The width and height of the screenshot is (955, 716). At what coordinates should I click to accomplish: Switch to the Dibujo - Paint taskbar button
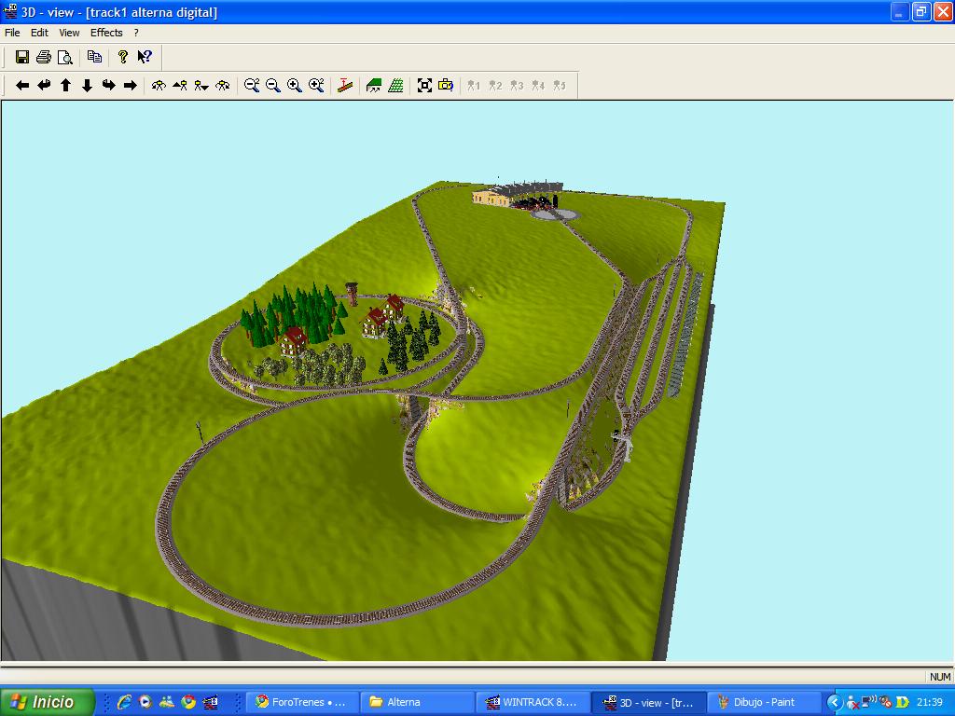click(764, 702)
